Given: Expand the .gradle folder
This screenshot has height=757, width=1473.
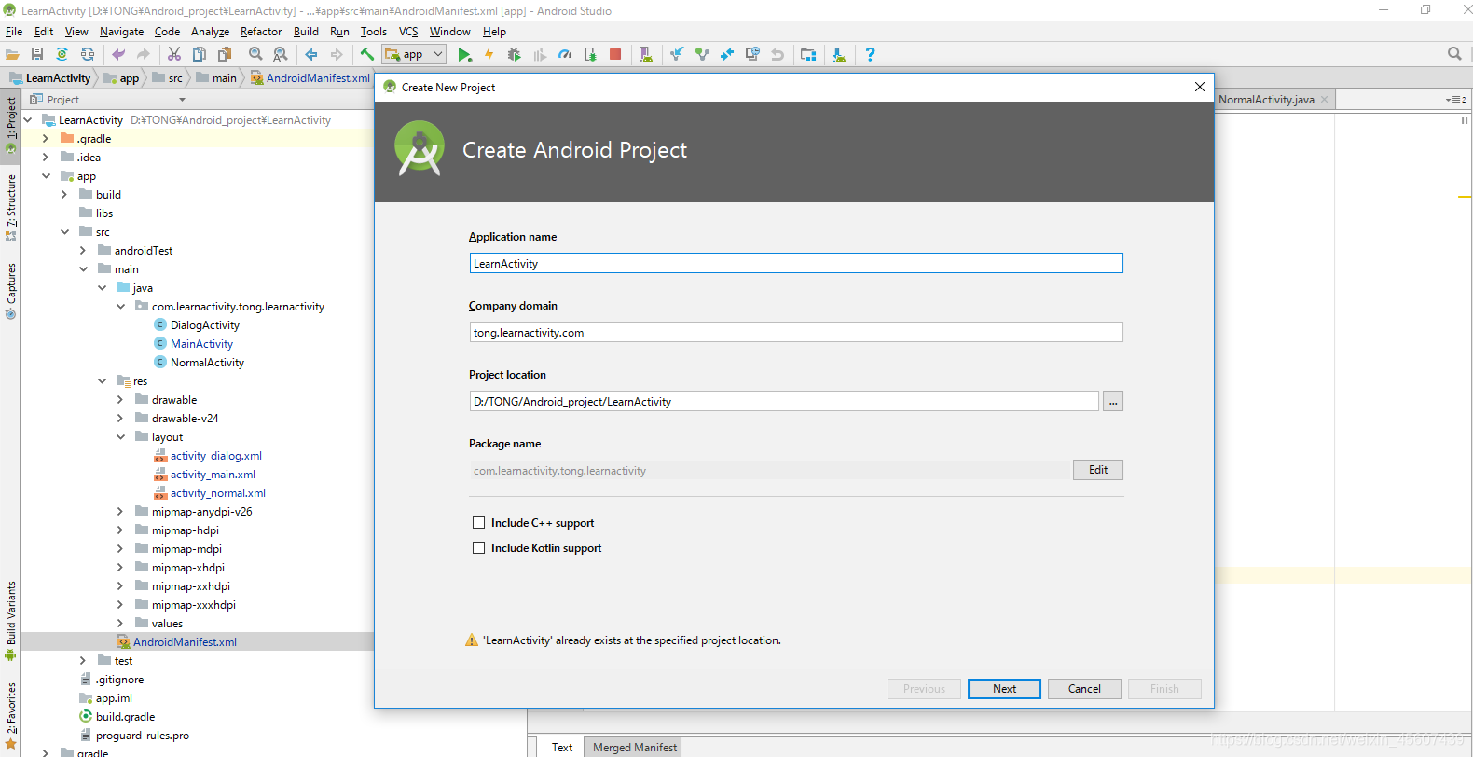Looking at the screenshot, I should (x=46, y=139).
